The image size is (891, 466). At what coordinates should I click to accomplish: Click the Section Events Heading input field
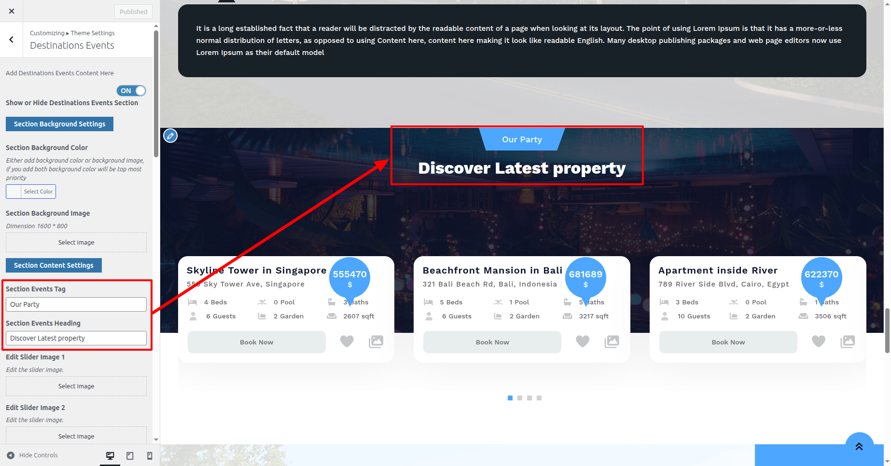pyautogui.click(x=76, y=338)
